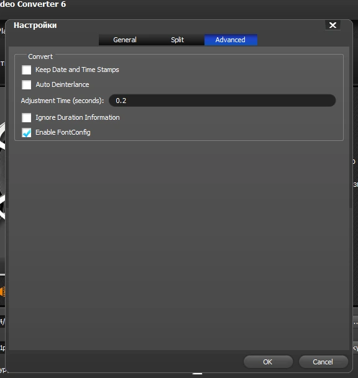Image resolution: width=358 pixels, height=378 pixels.
Task: Click the 0.2 value in Adjustment Time
Action: tap(121, 101)
